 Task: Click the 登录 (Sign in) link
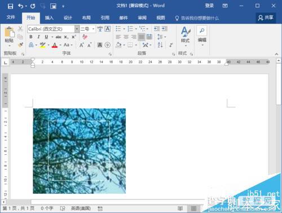[x=209, y=6]
